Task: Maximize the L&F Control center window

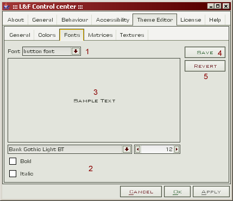Action: 218,7
